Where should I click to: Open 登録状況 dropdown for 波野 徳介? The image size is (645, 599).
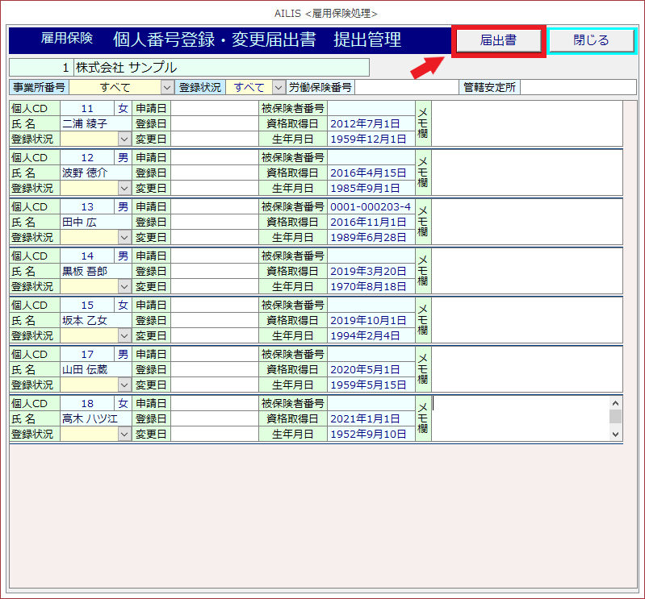124,188
